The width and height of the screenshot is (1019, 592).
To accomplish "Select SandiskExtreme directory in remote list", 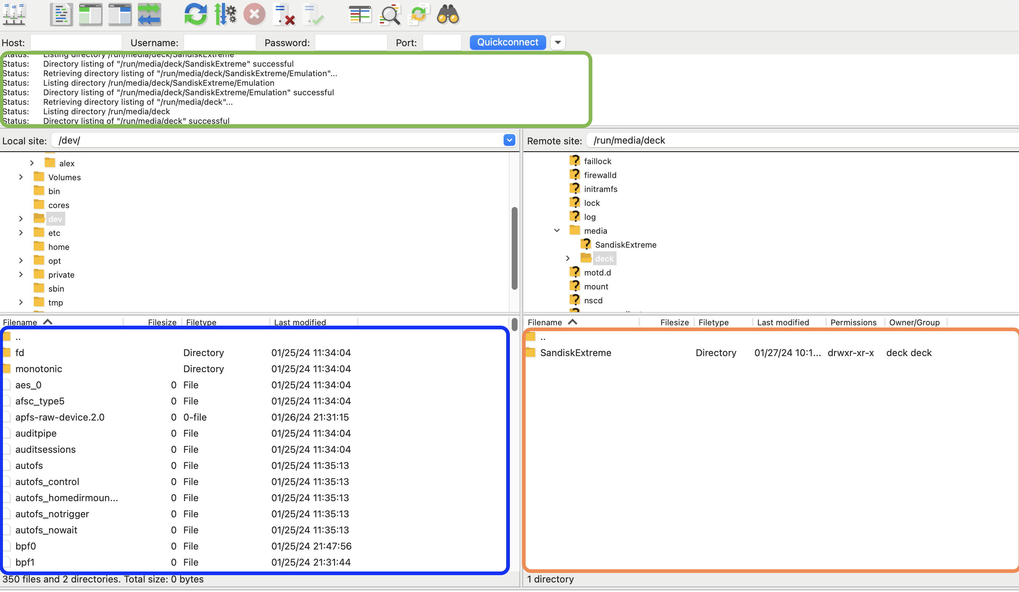I will [x=575, y=353].
